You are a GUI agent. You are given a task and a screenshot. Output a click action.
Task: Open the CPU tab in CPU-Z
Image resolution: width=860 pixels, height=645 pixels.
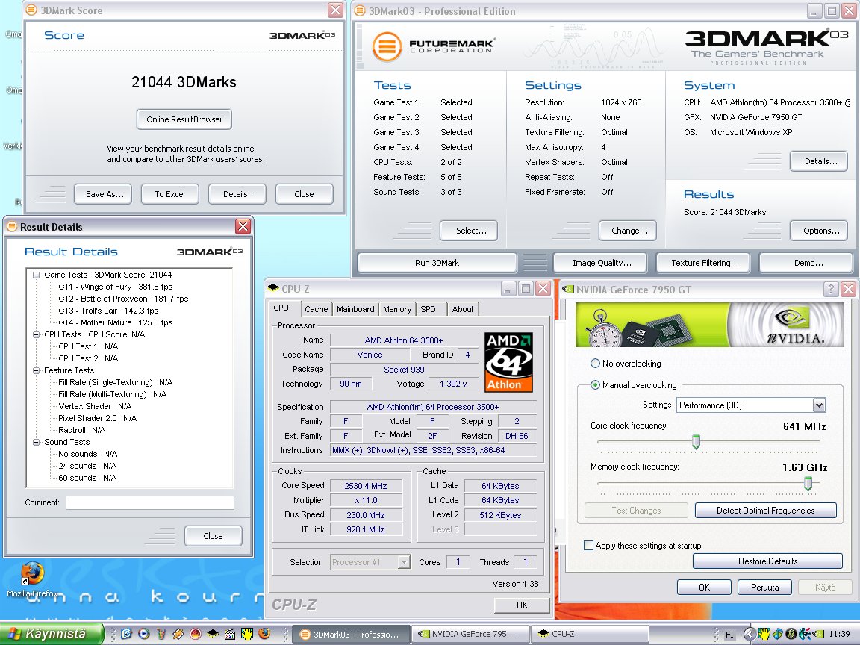281,308
